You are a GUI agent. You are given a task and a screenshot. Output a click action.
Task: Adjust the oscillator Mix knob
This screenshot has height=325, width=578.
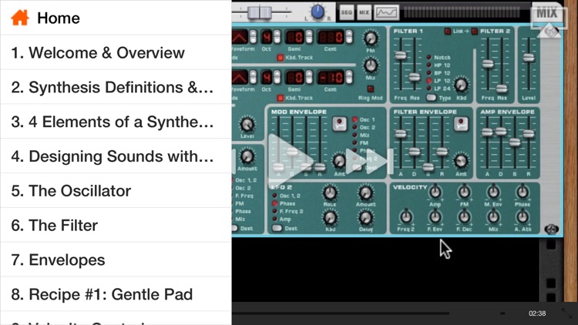(x=371, y=65)
